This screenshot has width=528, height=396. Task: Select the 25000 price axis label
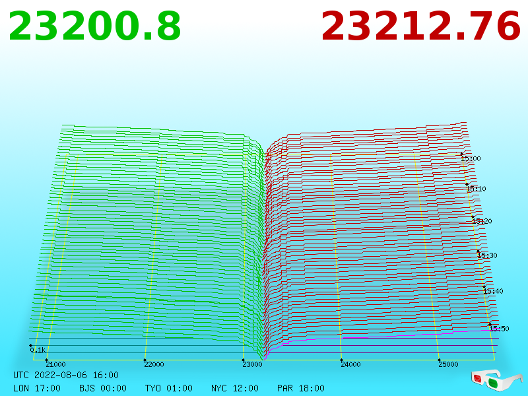point(448,364)
